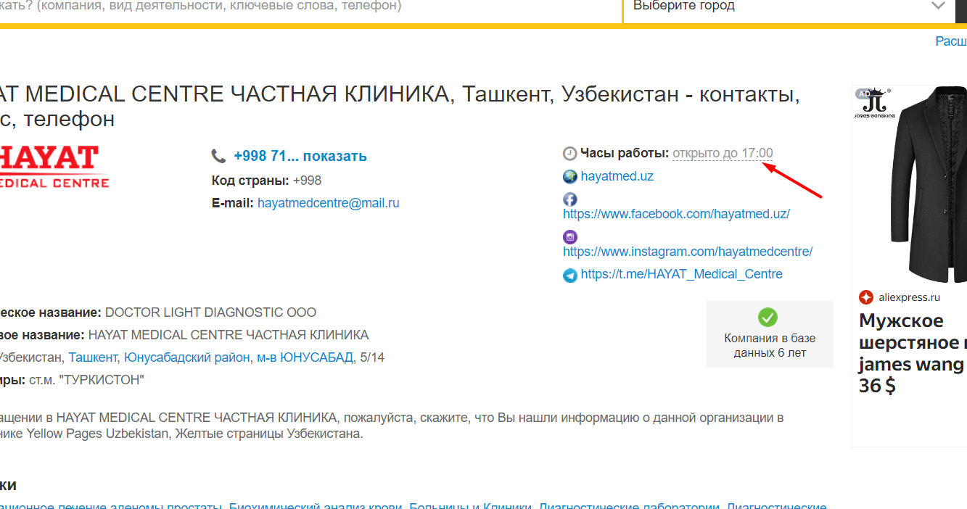Screen dimensions: 967x509
Task: Click the AliExpress logo icon in ad
Action: point(866,297)
